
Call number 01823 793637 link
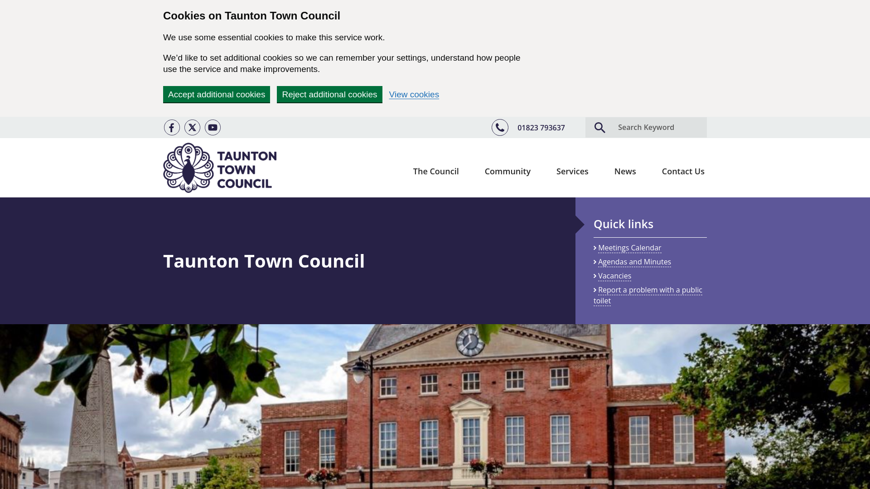tap(541, 128)
